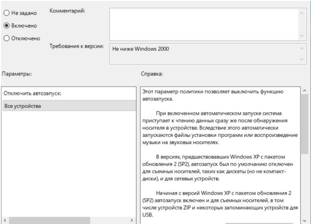311x224 pixels.
Task: Click paragraph starting "В версиях, предшествовавших Windows XP"
Action: 218,168
